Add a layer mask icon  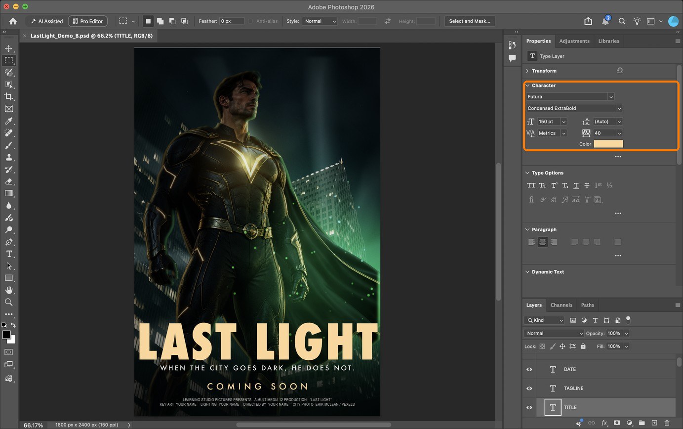point(617,423)
